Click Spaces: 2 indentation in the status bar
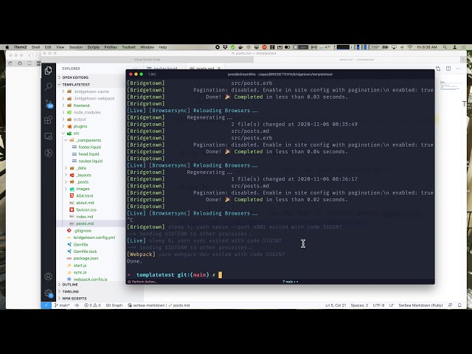 click(359, 305)
